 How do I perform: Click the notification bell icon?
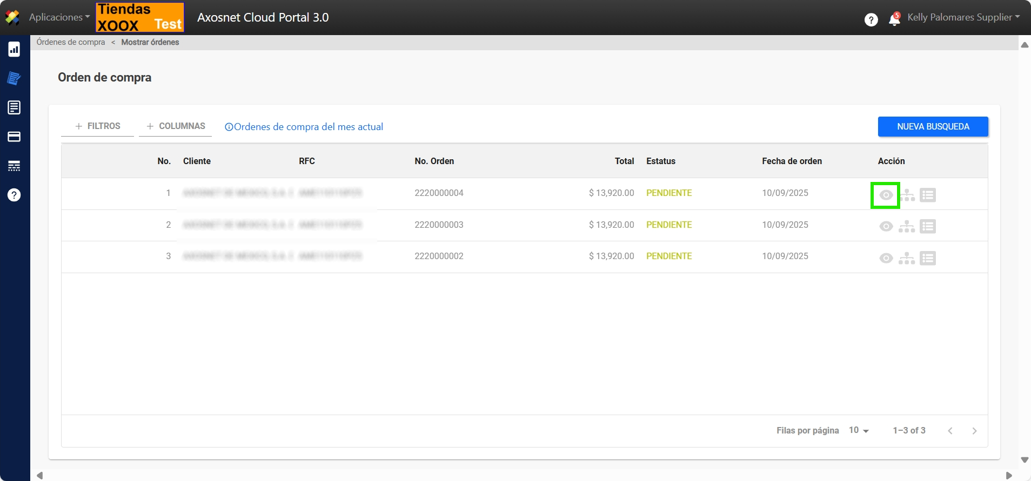(894, 20)
